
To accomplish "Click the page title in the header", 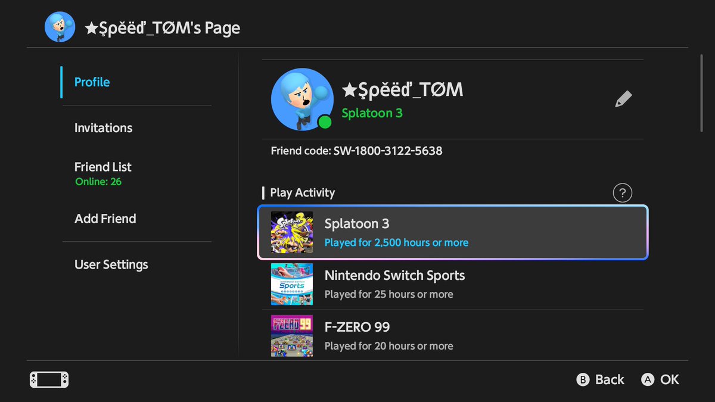I will click(162, 28).
